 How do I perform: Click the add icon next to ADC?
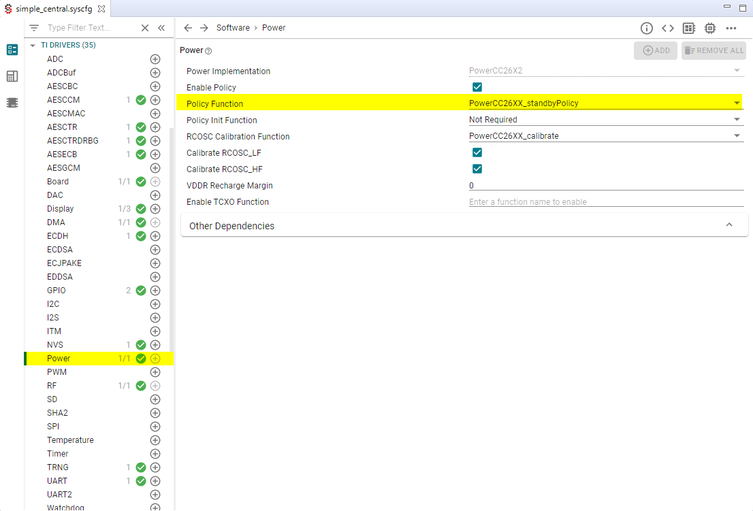(x=155, y=59)
